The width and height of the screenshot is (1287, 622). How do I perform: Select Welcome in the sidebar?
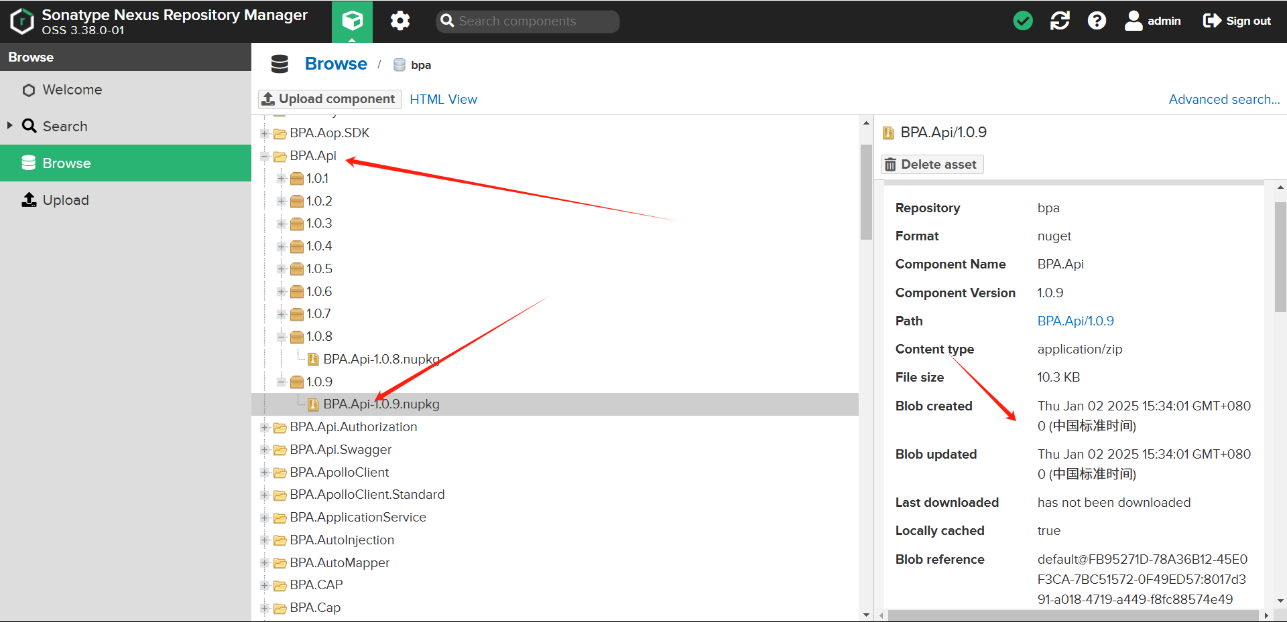click(x=125, y=90)
